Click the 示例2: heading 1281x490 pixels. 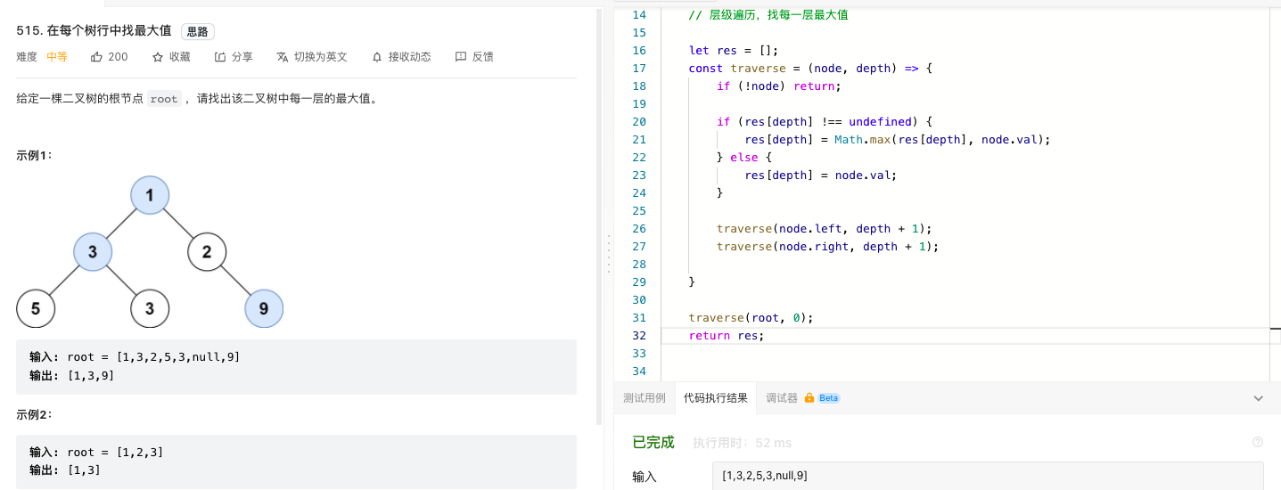[35, 414]
